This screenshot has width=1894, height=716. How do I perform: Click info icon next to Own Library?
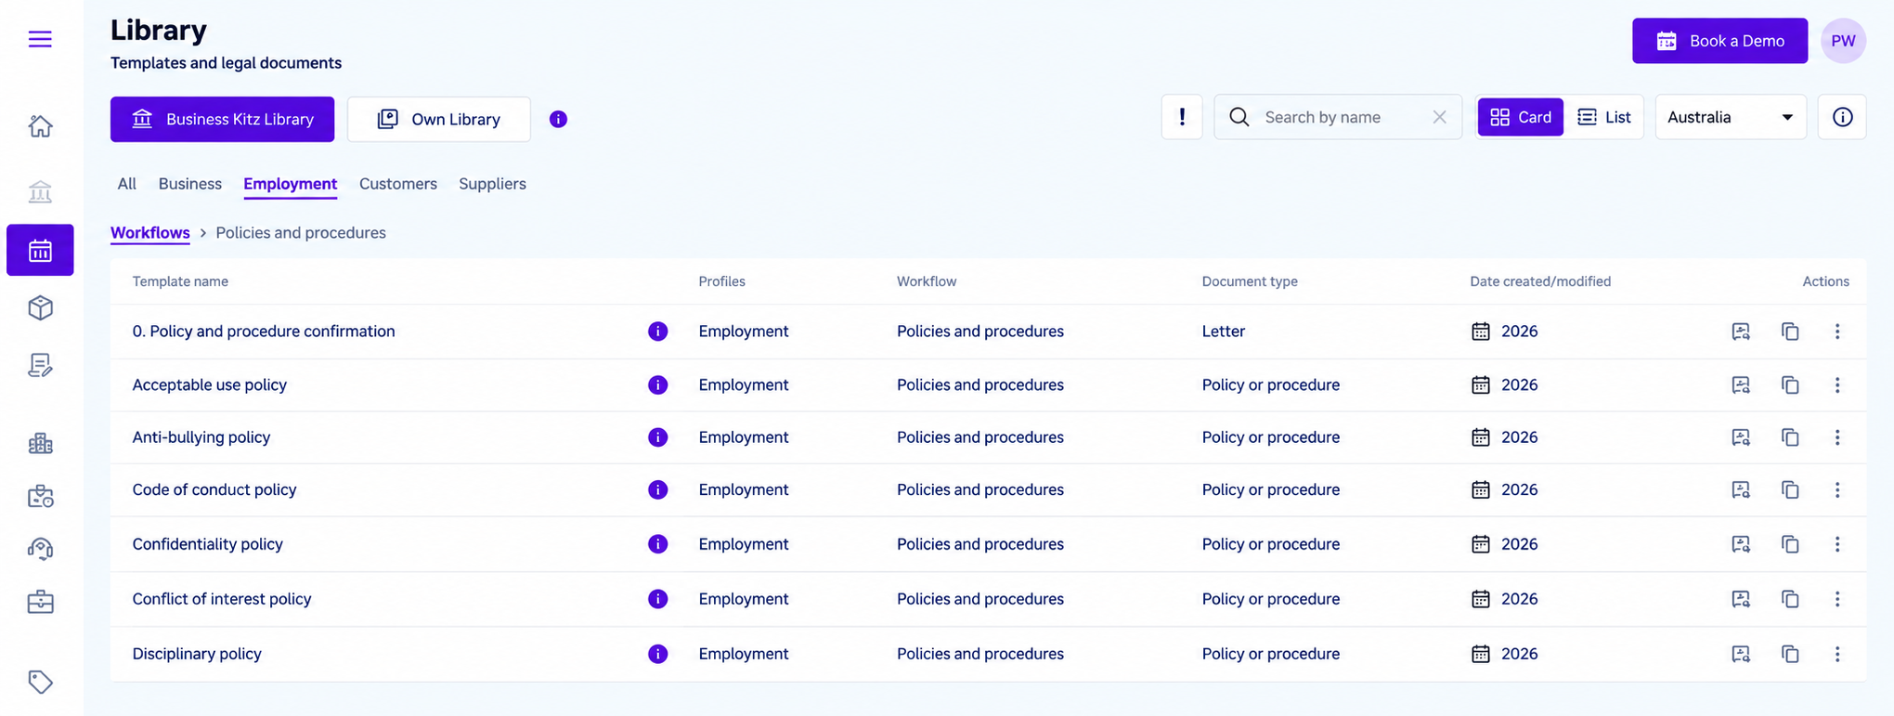click(x=558, y=119)
